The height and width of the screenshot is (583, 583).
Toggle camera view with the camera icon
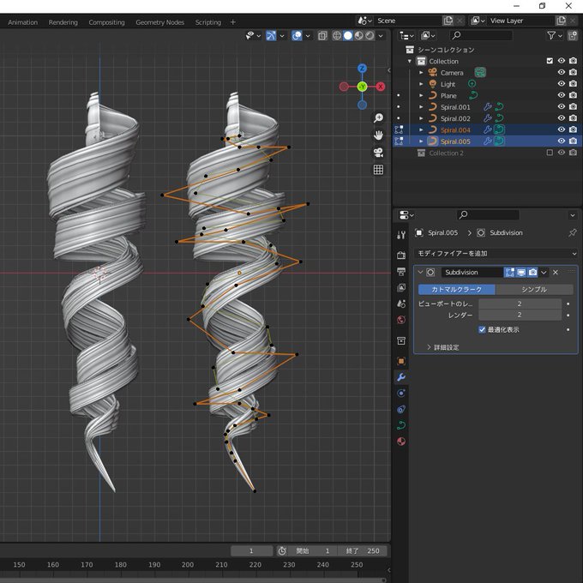click(x=378, y=153)
